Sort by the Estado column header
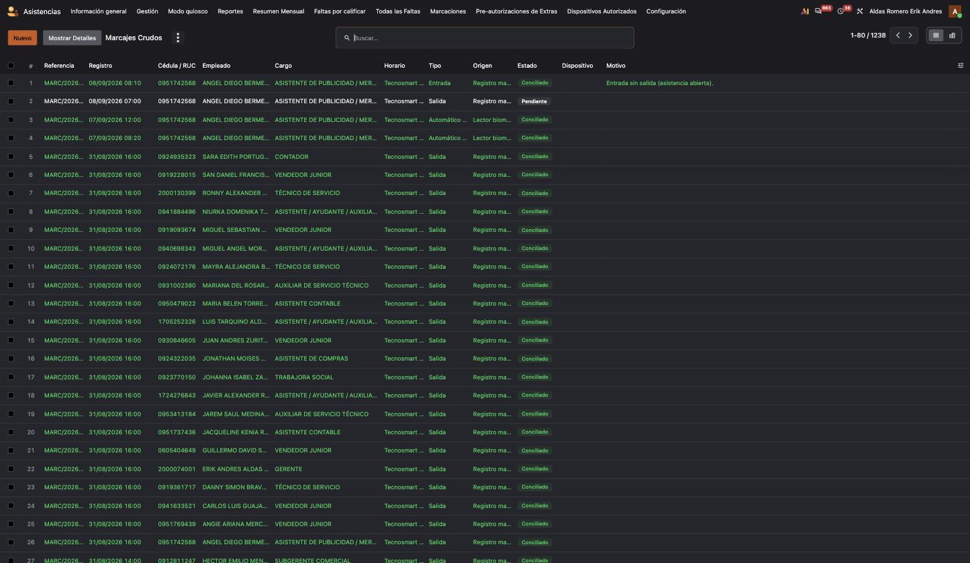The image size is (970, 563). click(x=527, y=66)
